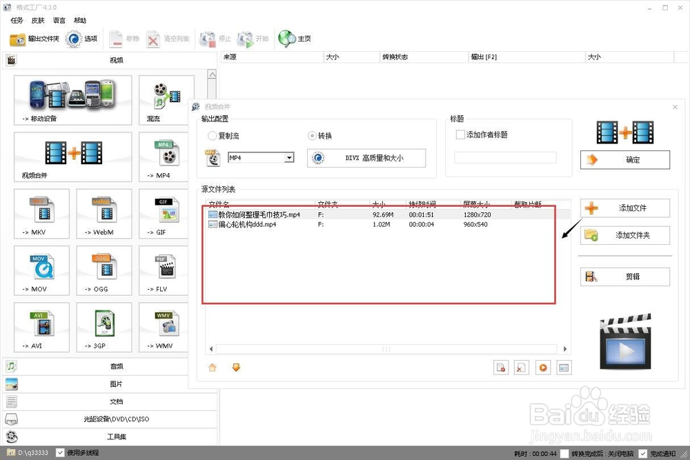Choose the -> MP4 conversion tile
This screenshot has width=690, height=460.
tap(164, 157)
